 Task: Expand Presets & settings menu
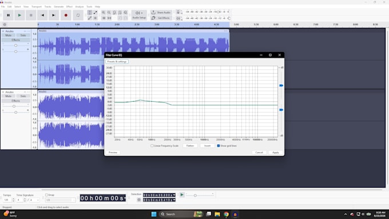[117, 62]
